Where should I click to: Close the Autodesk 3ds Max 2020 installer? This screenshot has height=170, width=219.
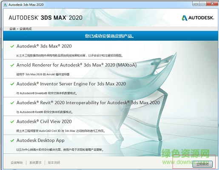(x=212, y=4)
